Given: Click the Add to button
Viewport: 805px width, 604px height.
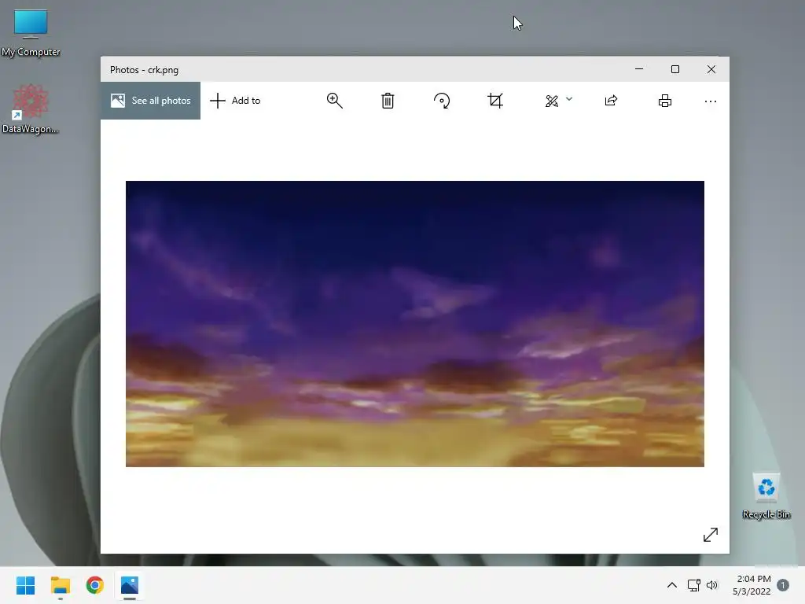Looking at the screenshot, I should [235, 101].
